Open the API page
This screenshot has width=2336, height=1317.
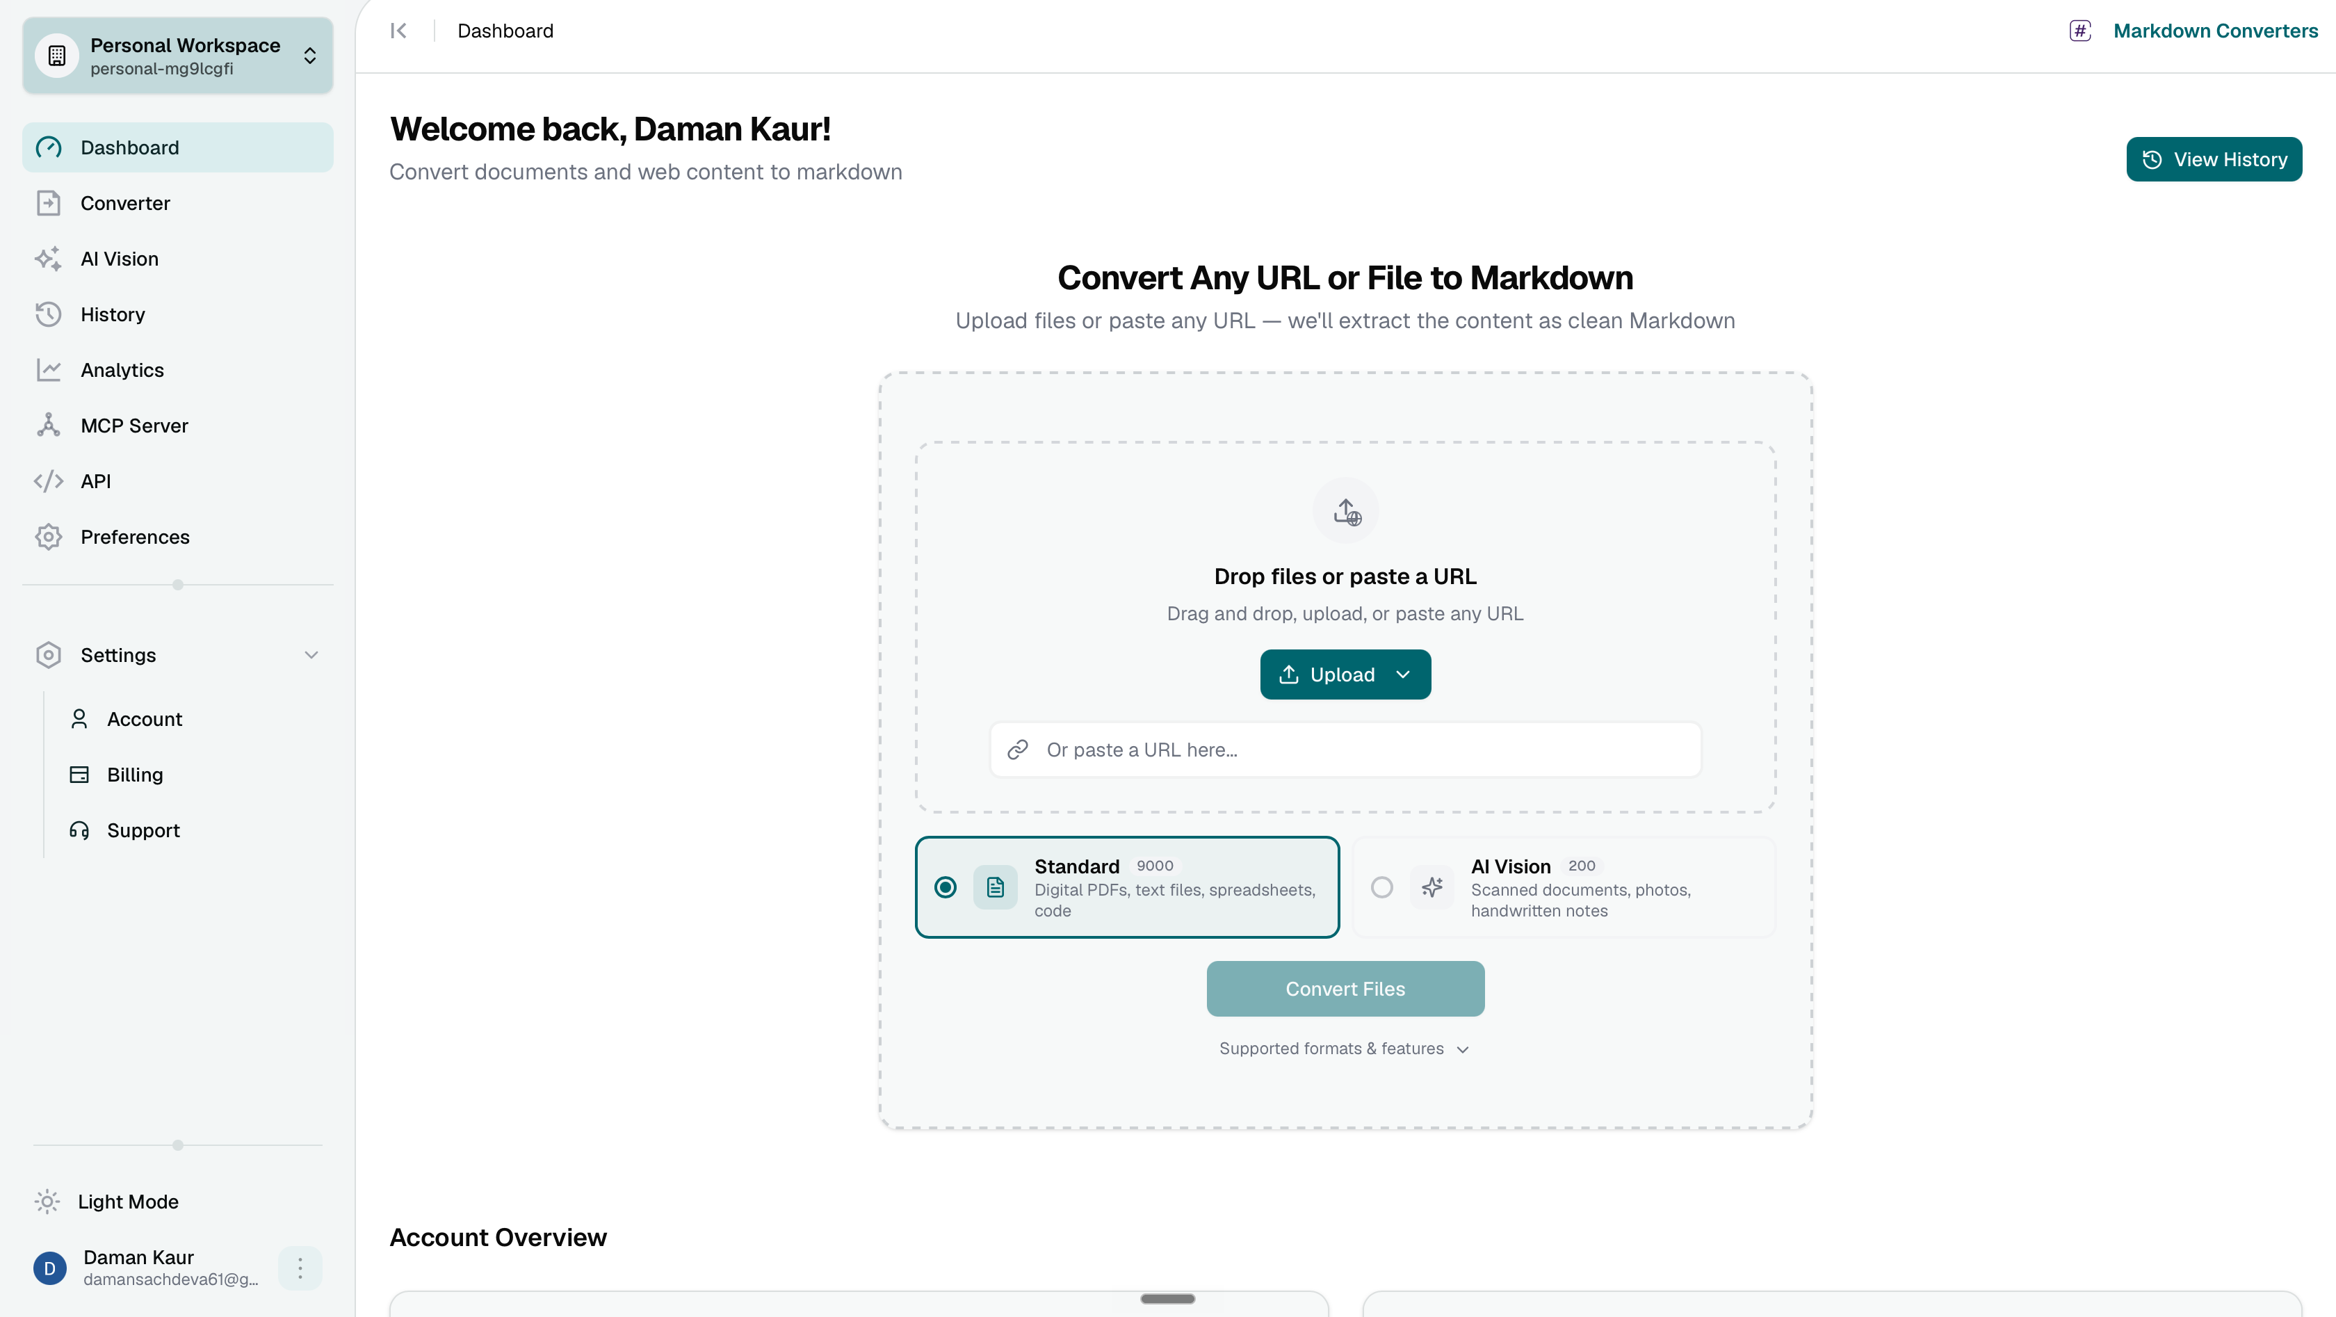178,480
